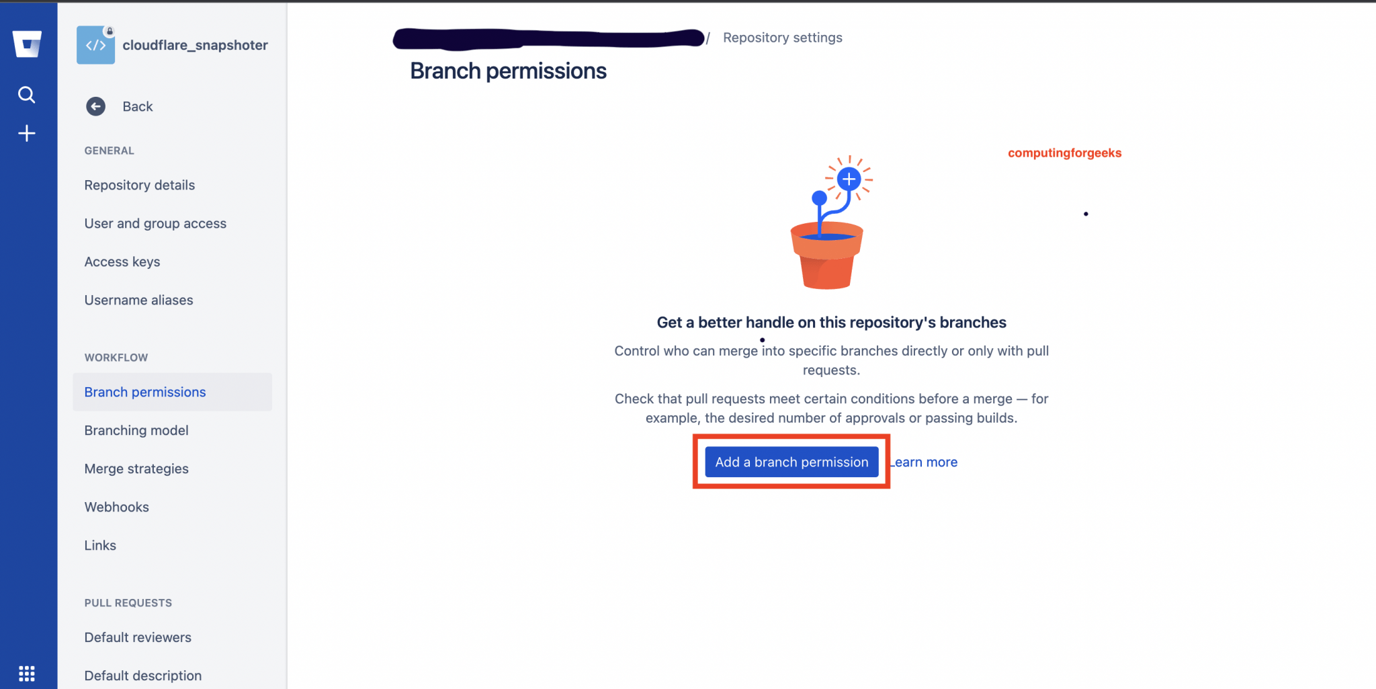
Task: Open Webhooks settings page
Action: coord(117,507)
